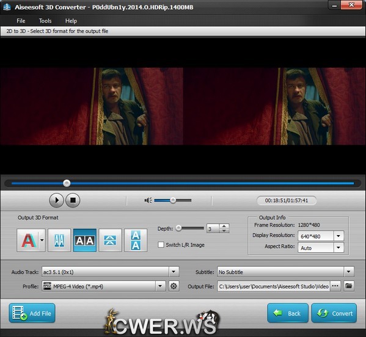Screen dimensions: 366x337
Task: Minimize the Aiseesoft 3D Converter window
Action: tap(334, 5)
